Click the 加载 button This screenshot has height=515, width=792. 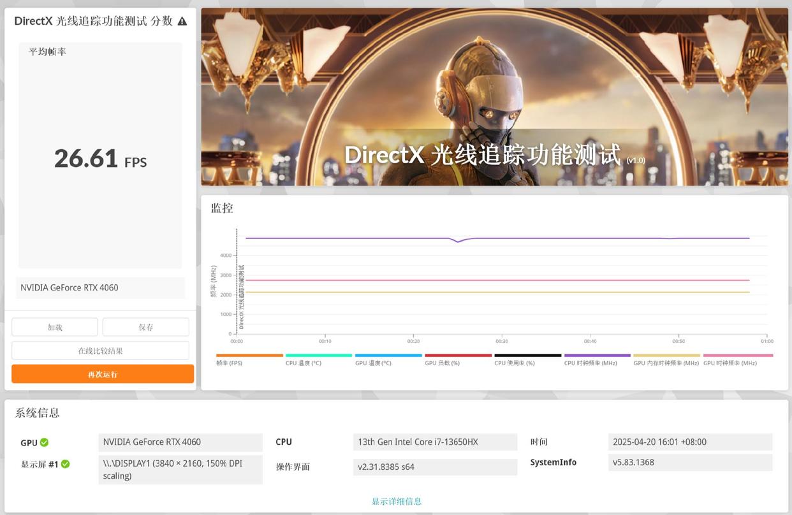click(55, 327)
